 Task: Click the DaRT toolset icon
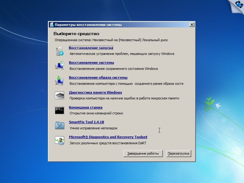[59, 140]
